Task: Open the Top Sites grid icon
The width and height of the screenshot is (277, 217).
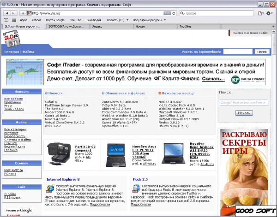Action: pyautogui.click(x=14, y=20)
